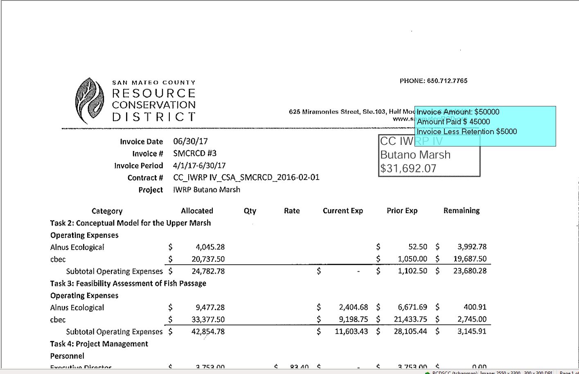
Task: Select the date value 06/30/17
Action: 190,141
